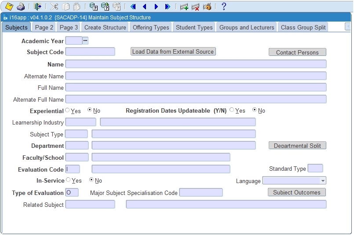Click the Save icon in toolbar

(x=9, y=7)
